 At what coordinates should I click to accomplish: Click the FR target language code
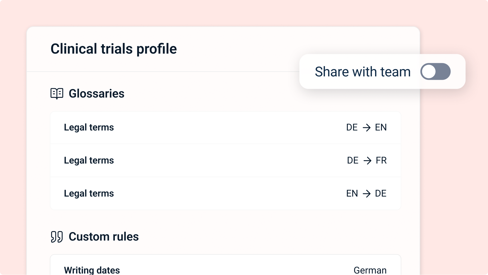[x=381, y=161]
